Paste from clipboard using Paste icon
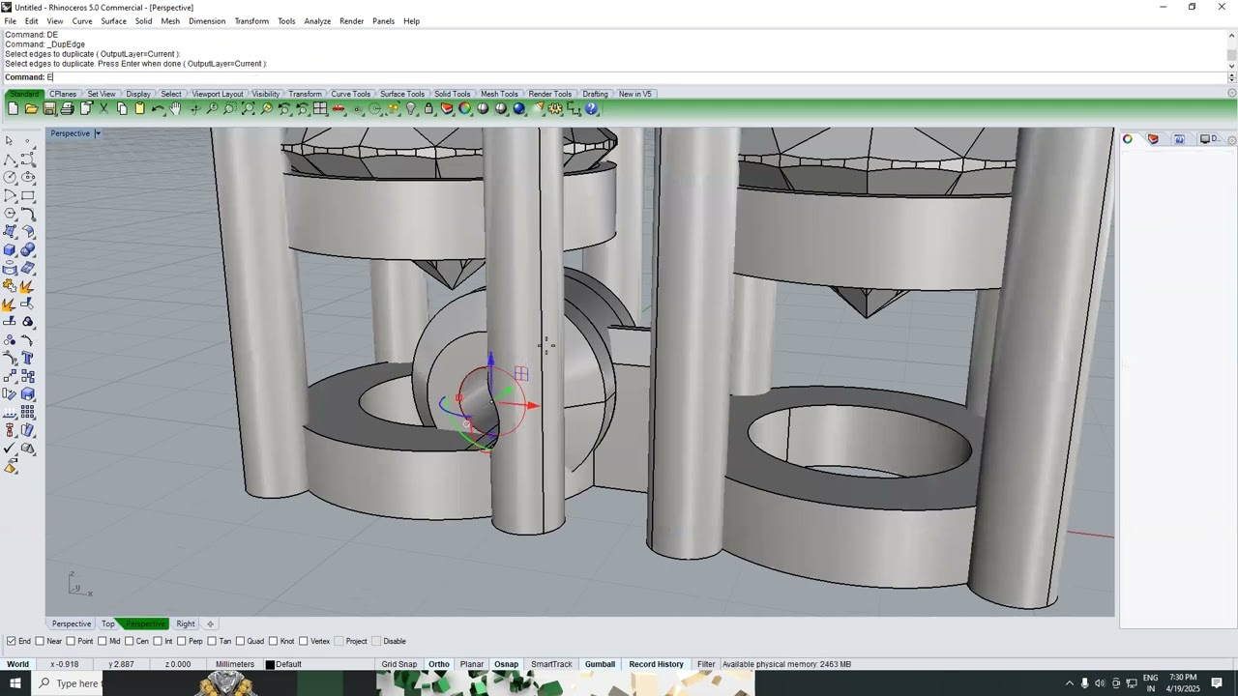The image size is (1238, 696). (x=139, y=109)
